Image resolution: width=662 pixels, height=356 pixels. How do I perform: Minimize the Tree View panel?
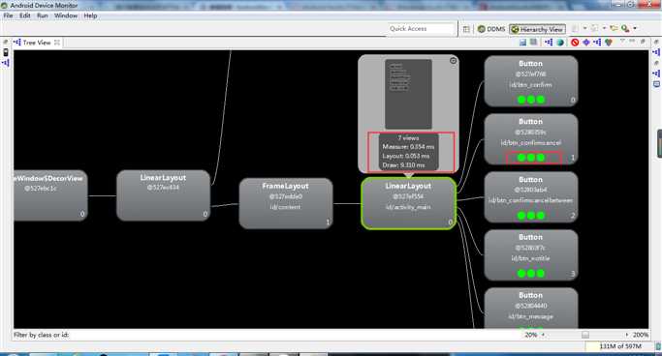(x=632, y=42)
